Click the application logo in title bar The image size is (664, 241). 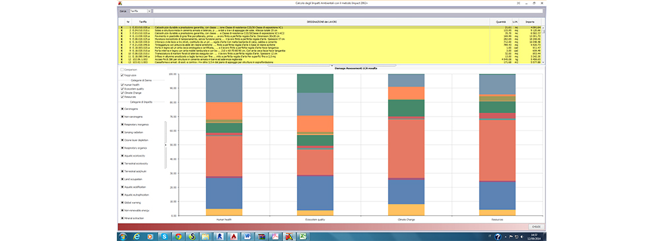coord(121,3)
